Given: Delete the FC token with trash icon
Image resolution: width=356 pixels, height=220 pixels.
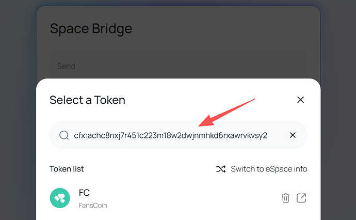Looking at the screenshot, I should [x=286, y=198].
